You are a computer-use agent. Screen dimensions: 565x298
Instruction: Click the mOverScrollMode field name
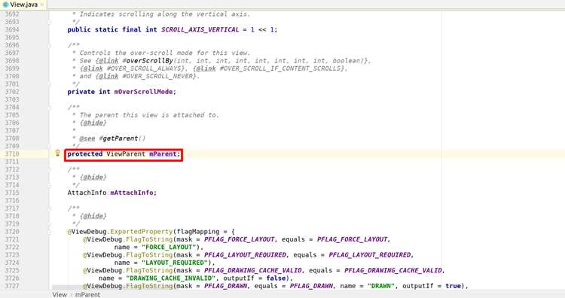(143, 92)
